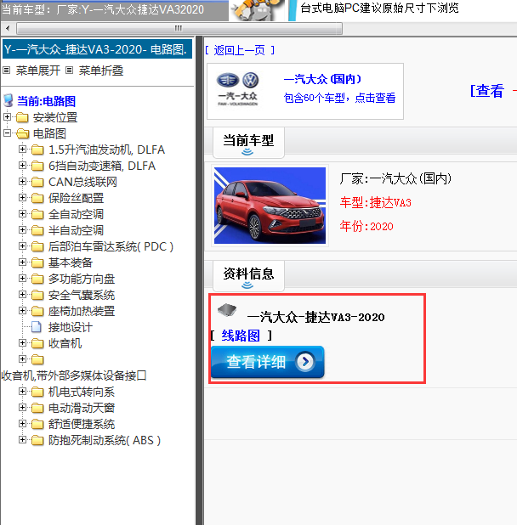This screenshot has height=525, width=517.
Task: Expand the 电动滑动天窗 node
Action: pos(22,407)
